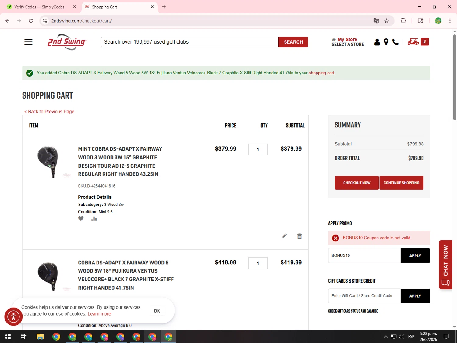Viewport: 457px width, 343px height.
Task: Click the red SEARCH button
Action: (293, 42)
